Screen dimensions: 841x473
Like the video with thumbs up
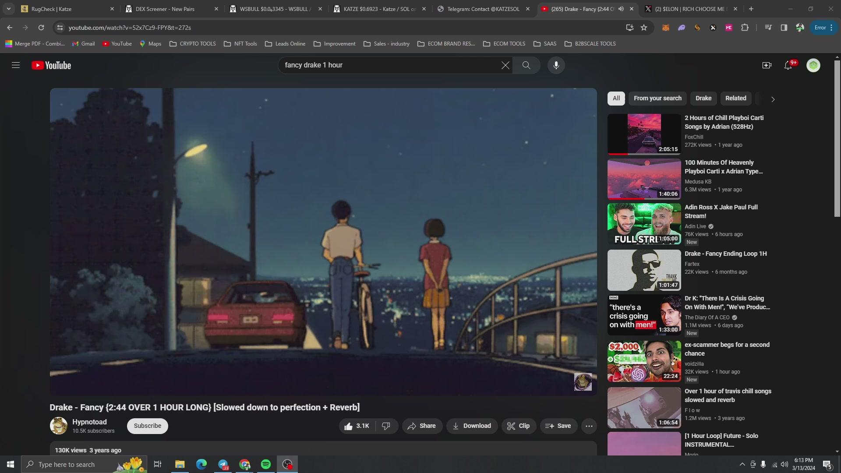357,426
